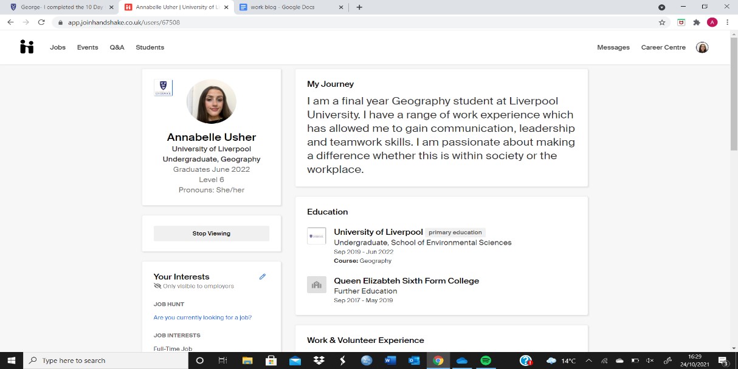Viewport: 738px width, 369px height.
Task: Open the Students page
Action: point(150,47)
